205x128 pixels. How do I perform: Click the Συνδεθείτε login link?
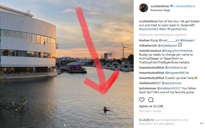pyautogui.click(x=147, y=120)
